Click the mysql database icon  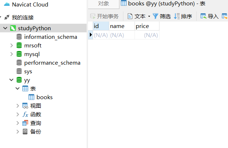click(19, 54)
